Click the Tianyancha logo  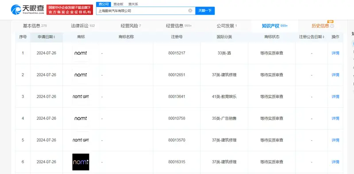point(27,9)
